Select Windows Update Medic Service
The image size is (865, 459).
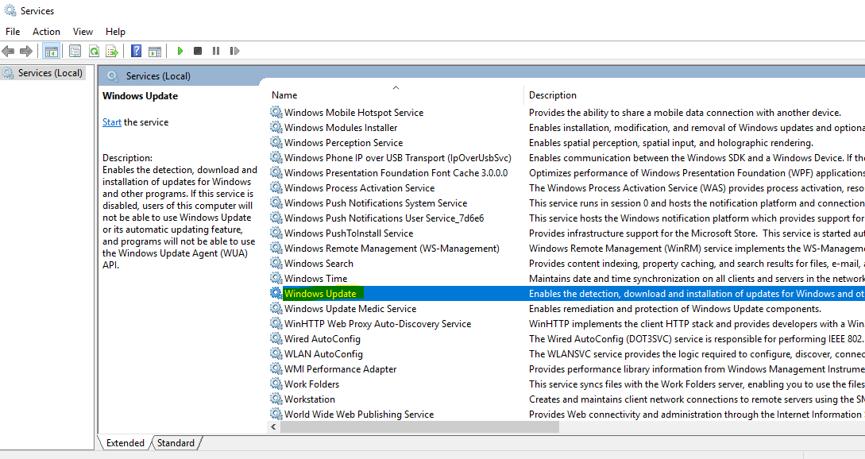point(350,309)
